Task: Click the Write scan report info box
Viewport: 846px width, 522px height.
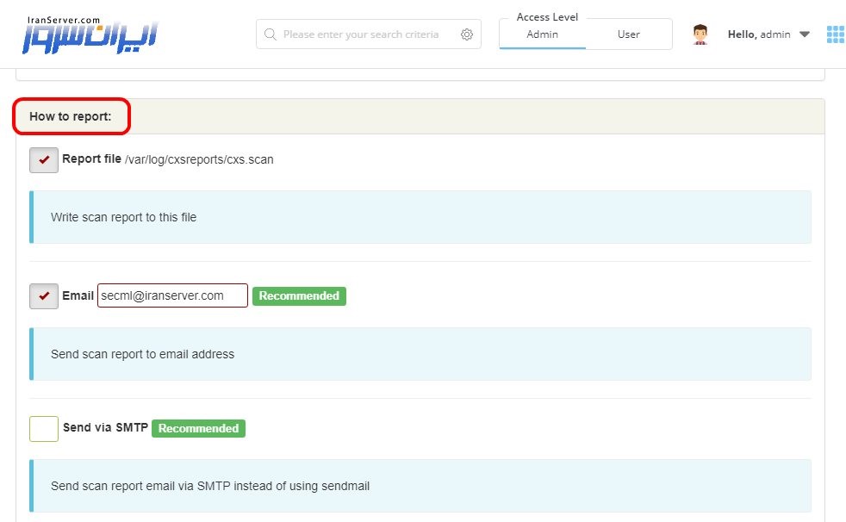Action: tap(420, 217)
